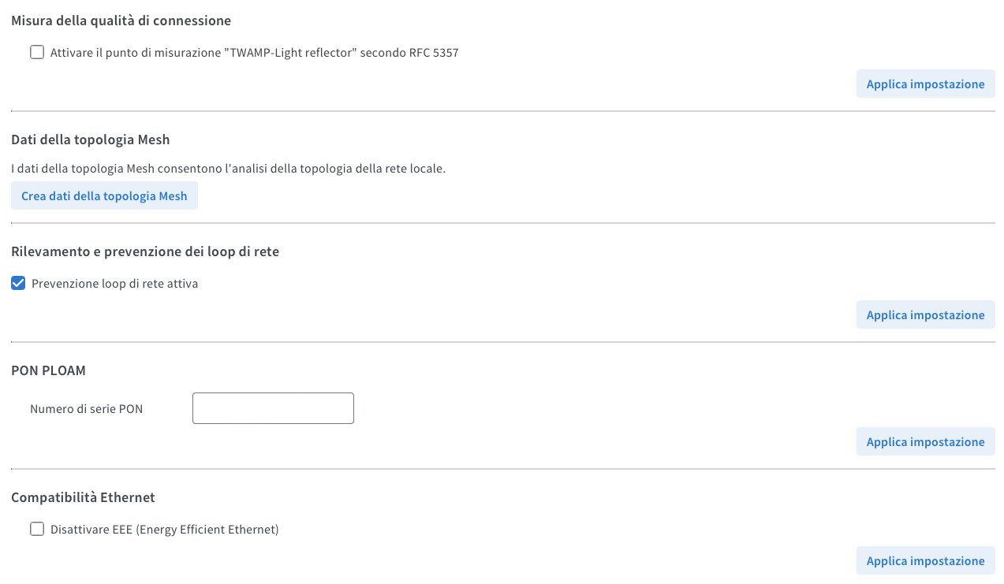The width and height of the screenshot is (1004, 584).
Task: Apply the Compatibilità Ethernet setting
Action: 925,561
